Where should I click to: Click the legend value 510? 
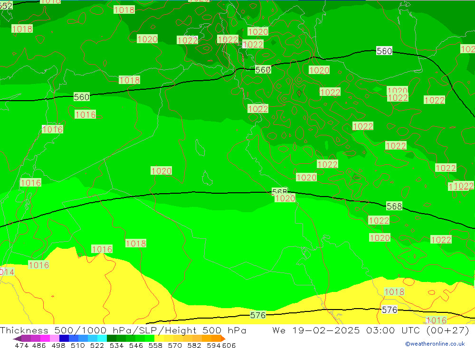78,345
